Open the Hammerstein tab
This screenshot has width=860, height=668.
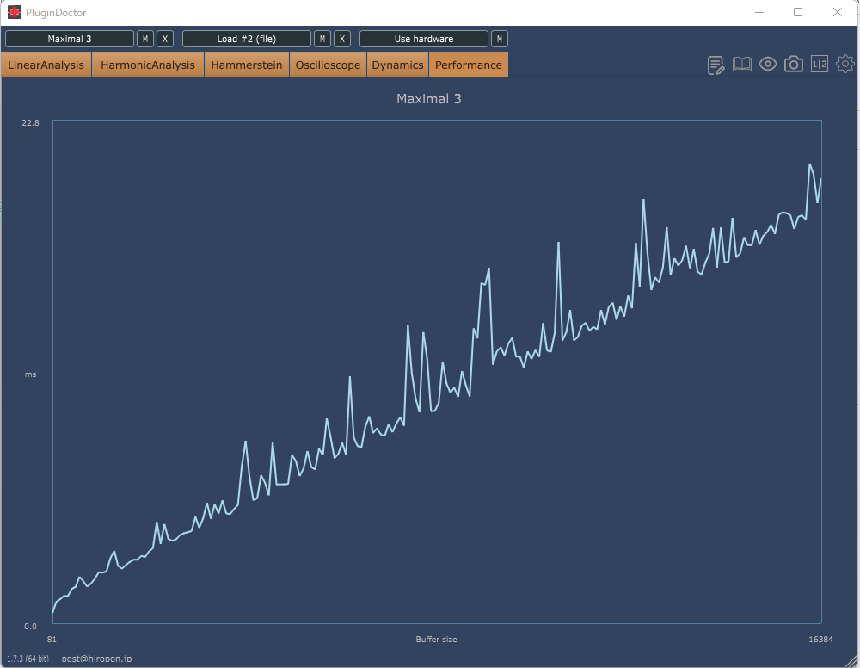point(247,65)
